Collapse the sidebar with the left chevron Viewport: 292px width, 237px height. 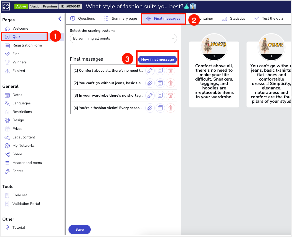click(60, 19)
